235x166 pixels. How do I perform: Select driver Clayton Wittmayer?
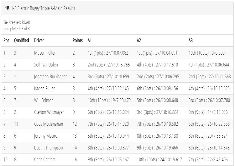coord(49,112)
